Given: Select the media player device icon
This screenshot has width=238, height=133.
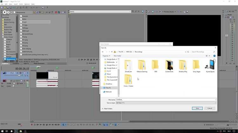Looking at the screenshot, I should click(210, 66).
